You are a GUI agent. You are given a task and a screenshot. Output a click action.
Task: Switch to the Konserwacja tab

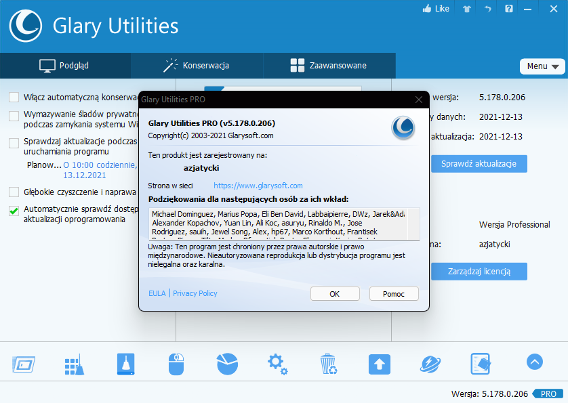click(x=197, y=66)
